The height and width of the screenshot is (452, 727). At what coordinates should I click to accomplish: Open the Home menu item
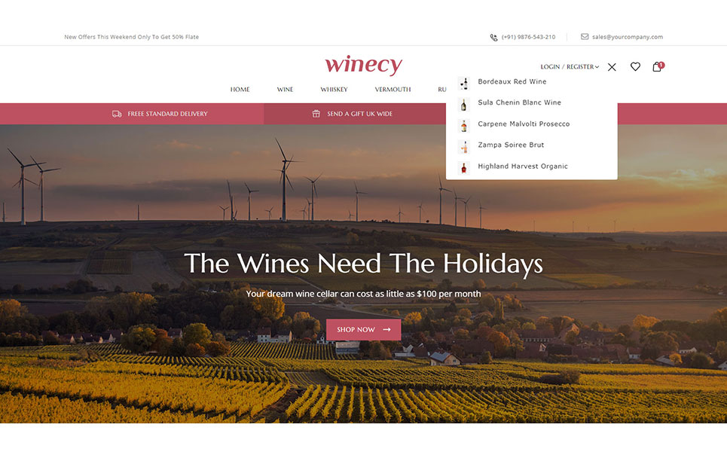[240, 90]
